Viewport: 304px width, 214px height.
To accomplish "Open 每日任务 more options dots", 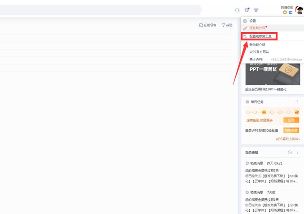I will click(x=297, y=102).
